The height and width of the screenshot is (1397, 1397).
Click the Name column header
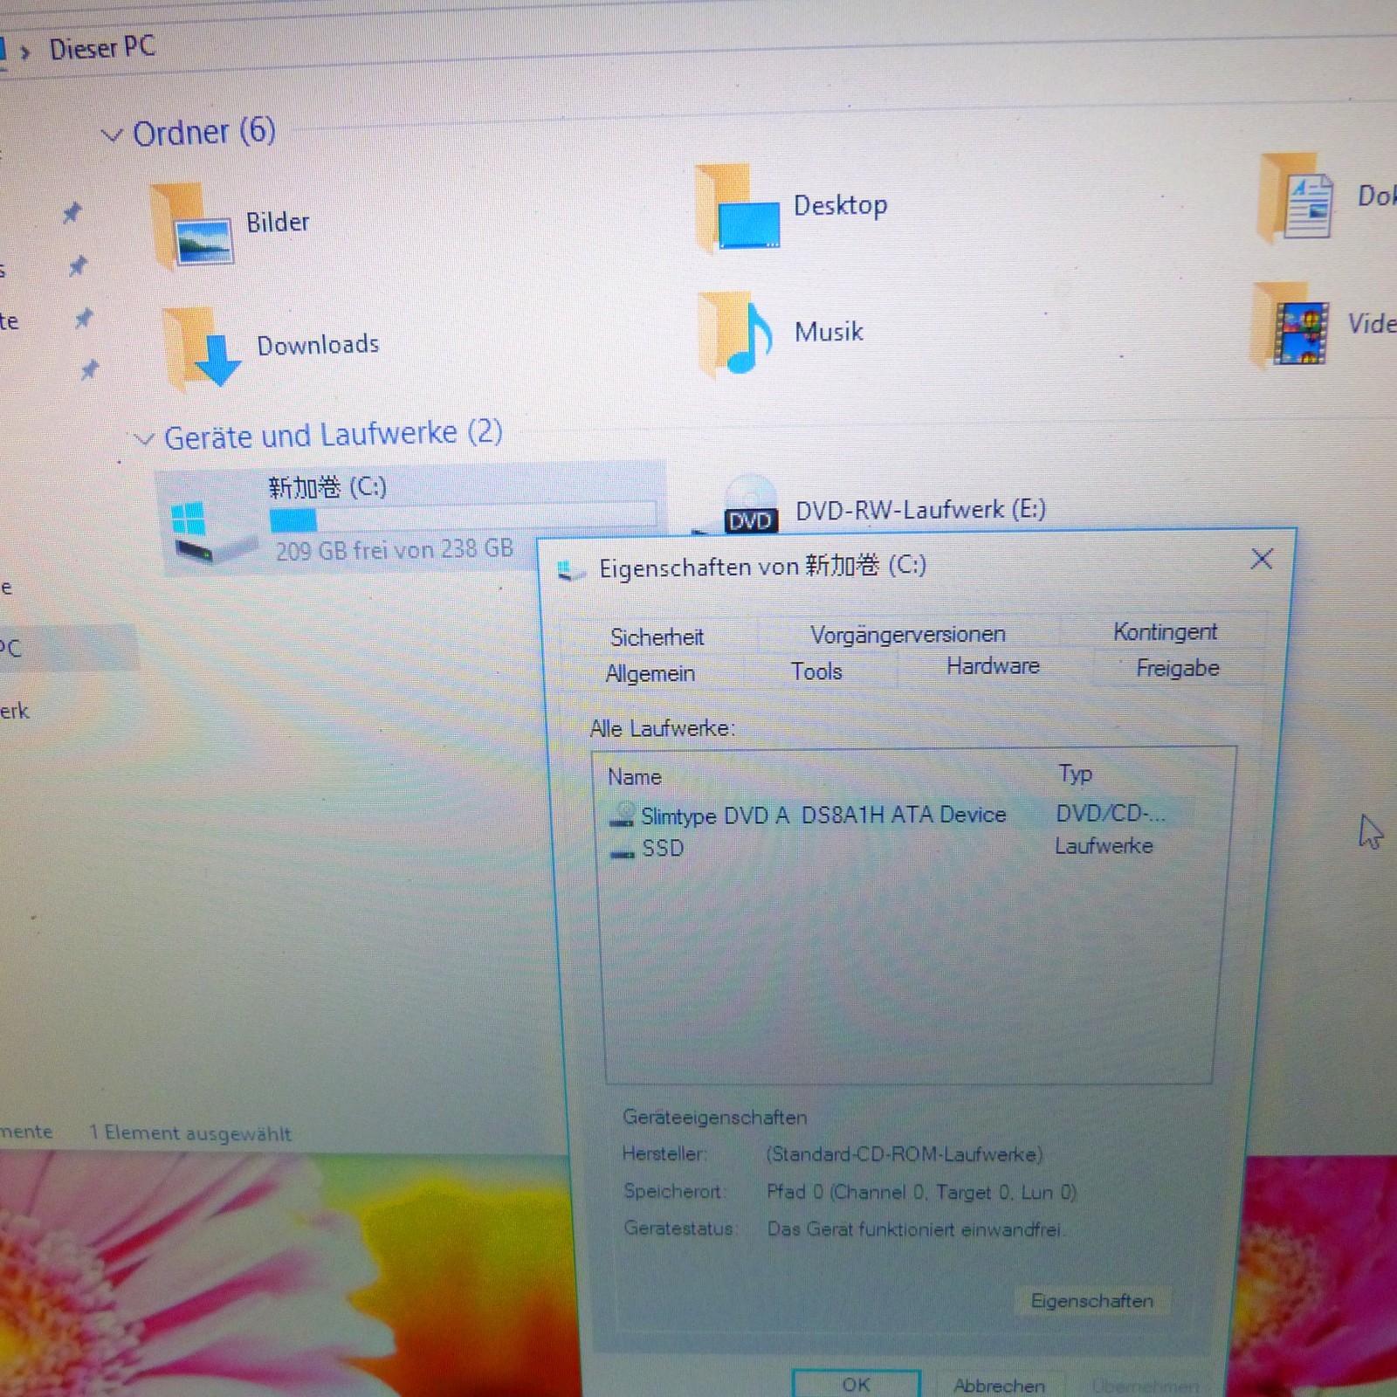pyautogui.click(x=634, y=777)
